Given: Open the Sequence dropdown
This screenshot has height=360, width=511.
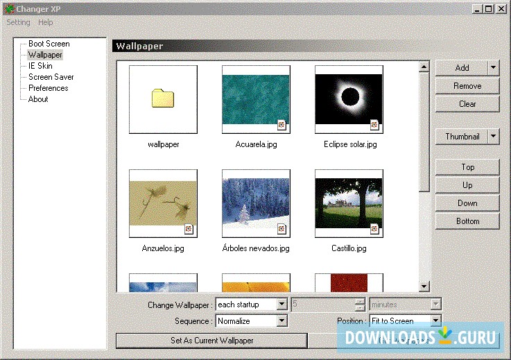Looking at the screenshot, I should [252, 321].
